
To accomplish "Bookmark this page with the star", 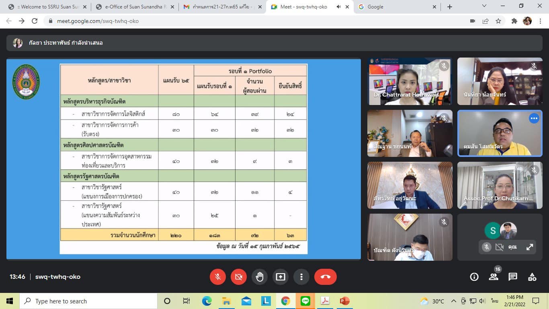I will pyautogui.click(x=498, y=21).
